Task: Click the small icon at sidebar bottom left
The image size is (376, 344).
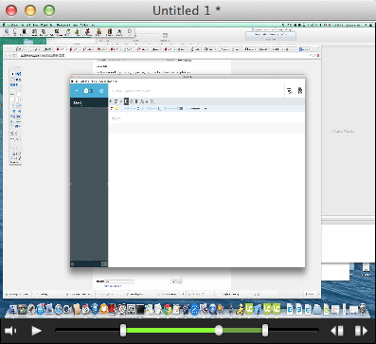Action: tap(73, 264)
